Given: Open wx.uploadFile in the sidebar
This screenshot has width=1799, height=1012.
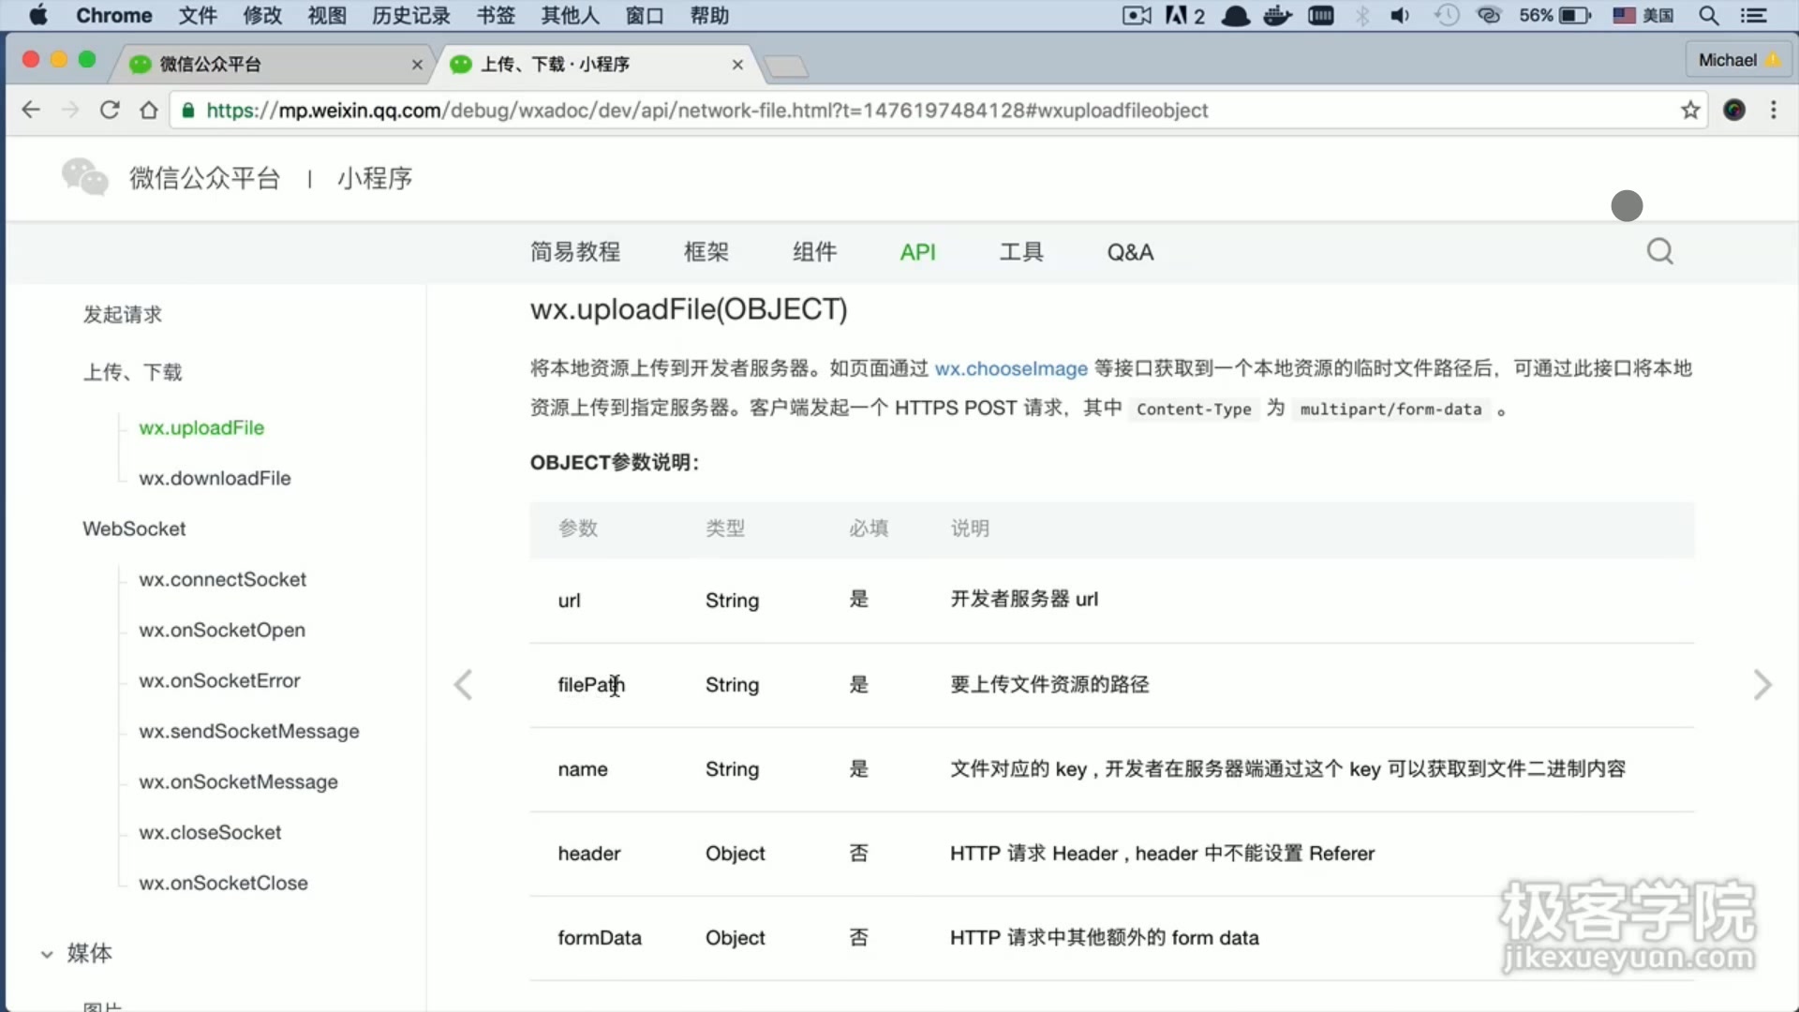Looking at the screenshot, I should [x=201, y=427].
